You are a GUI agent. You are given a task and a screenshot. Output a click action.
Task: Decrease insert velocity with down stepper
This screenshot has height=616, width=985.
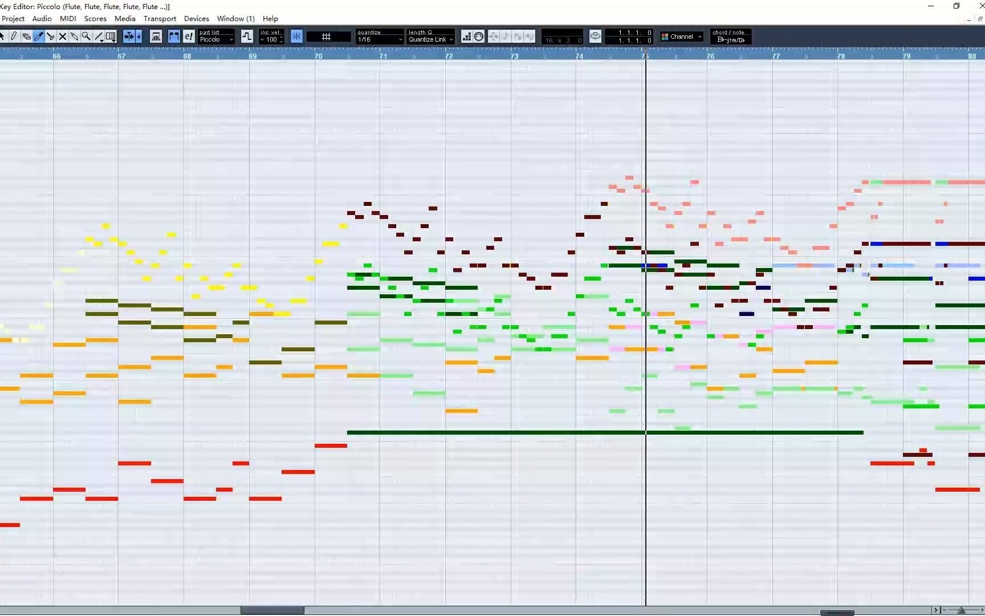282,41
